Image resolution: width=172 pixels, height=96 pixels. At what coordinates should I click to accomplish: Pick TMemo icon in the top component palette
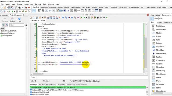click(x=57, y=11)
